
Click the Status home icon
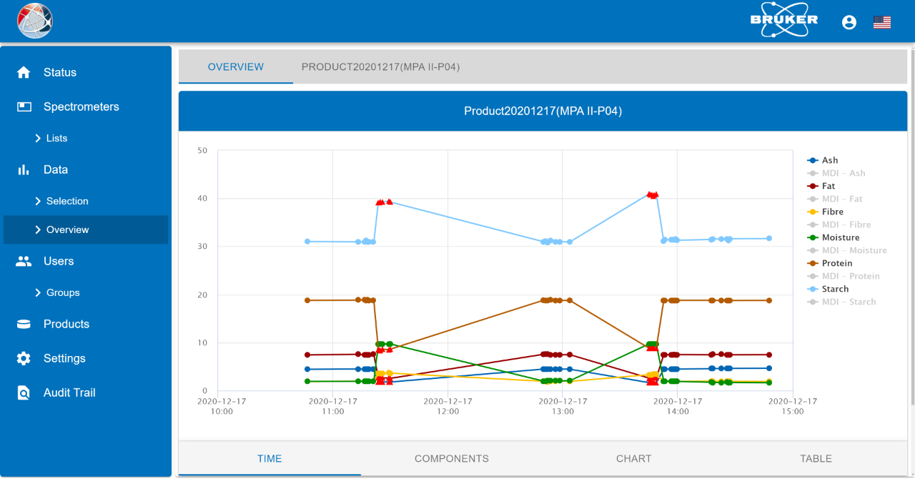pos(24,72)
